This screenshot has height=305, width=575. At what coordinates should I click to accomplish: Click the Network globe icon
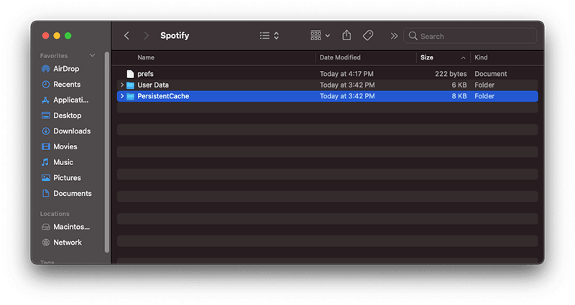[45, 243]
